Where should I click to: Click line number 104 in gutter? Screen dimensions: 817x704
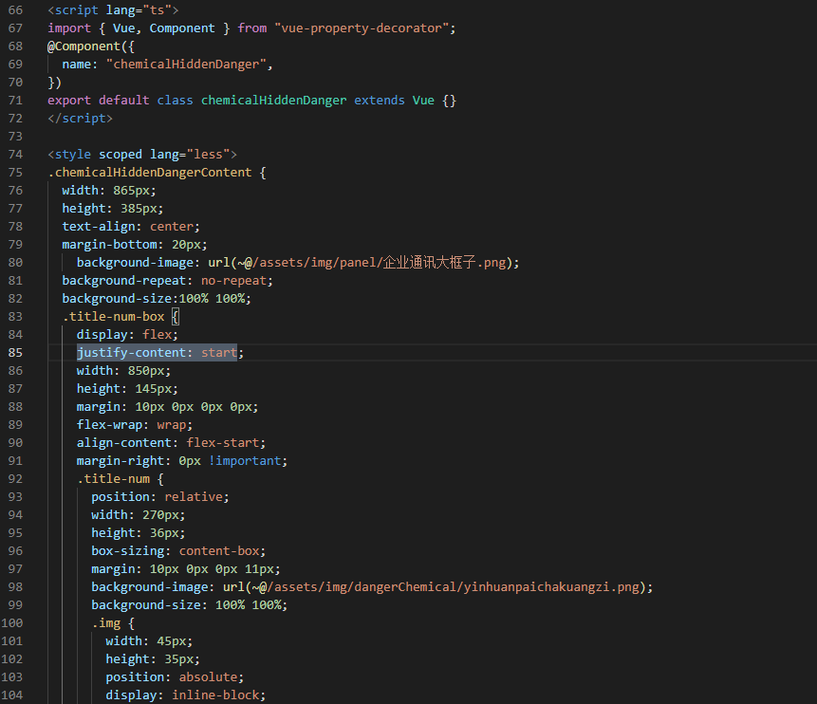[11, 695]
